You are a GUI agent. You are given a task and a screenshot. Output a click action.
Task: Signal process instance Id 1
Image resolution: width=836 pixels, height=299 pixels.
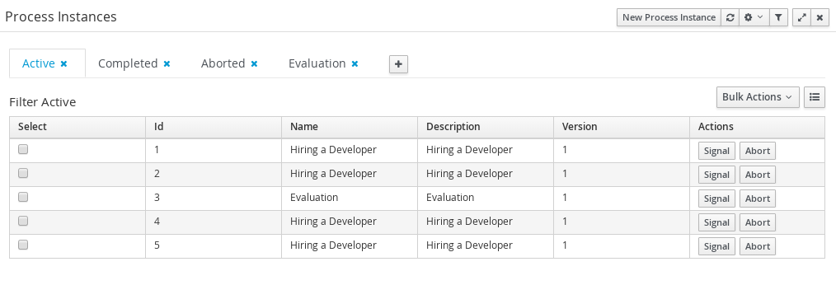click(x=716, y=151)
